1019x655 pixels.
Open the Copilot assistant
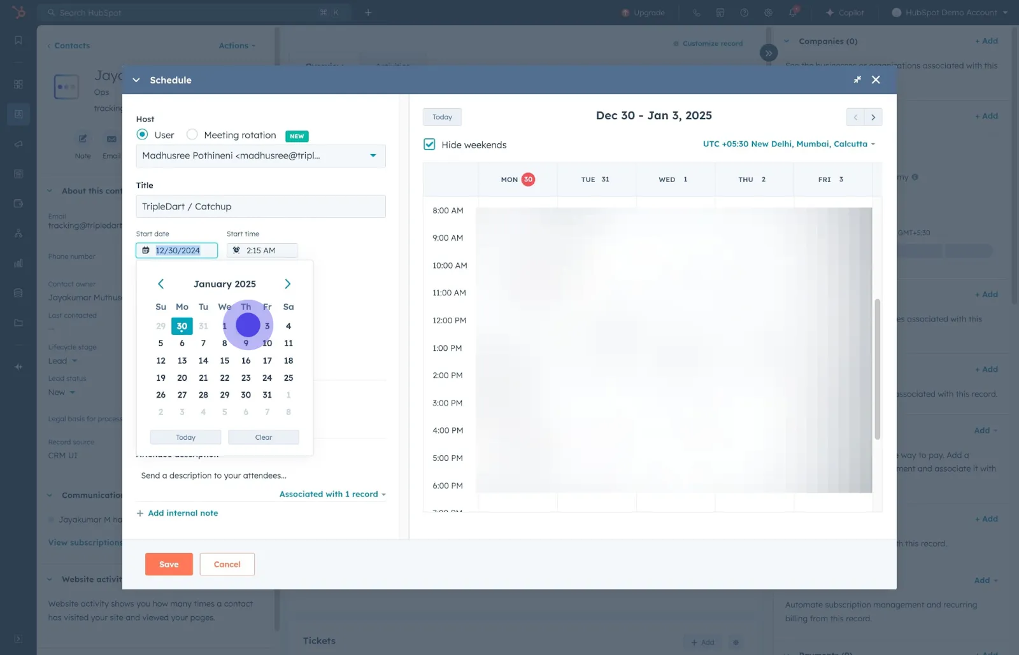pos(844,12)
